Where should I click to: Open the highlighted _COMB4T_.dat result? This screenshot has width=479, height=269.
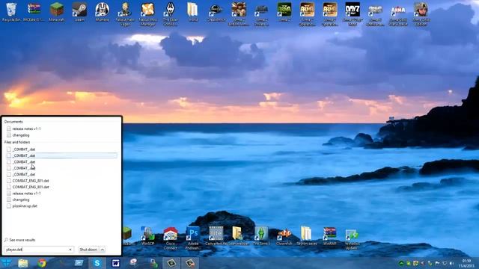click(x=61, y=155)
